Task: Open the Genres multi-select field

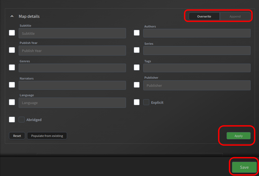Action: tap(72, 68)
